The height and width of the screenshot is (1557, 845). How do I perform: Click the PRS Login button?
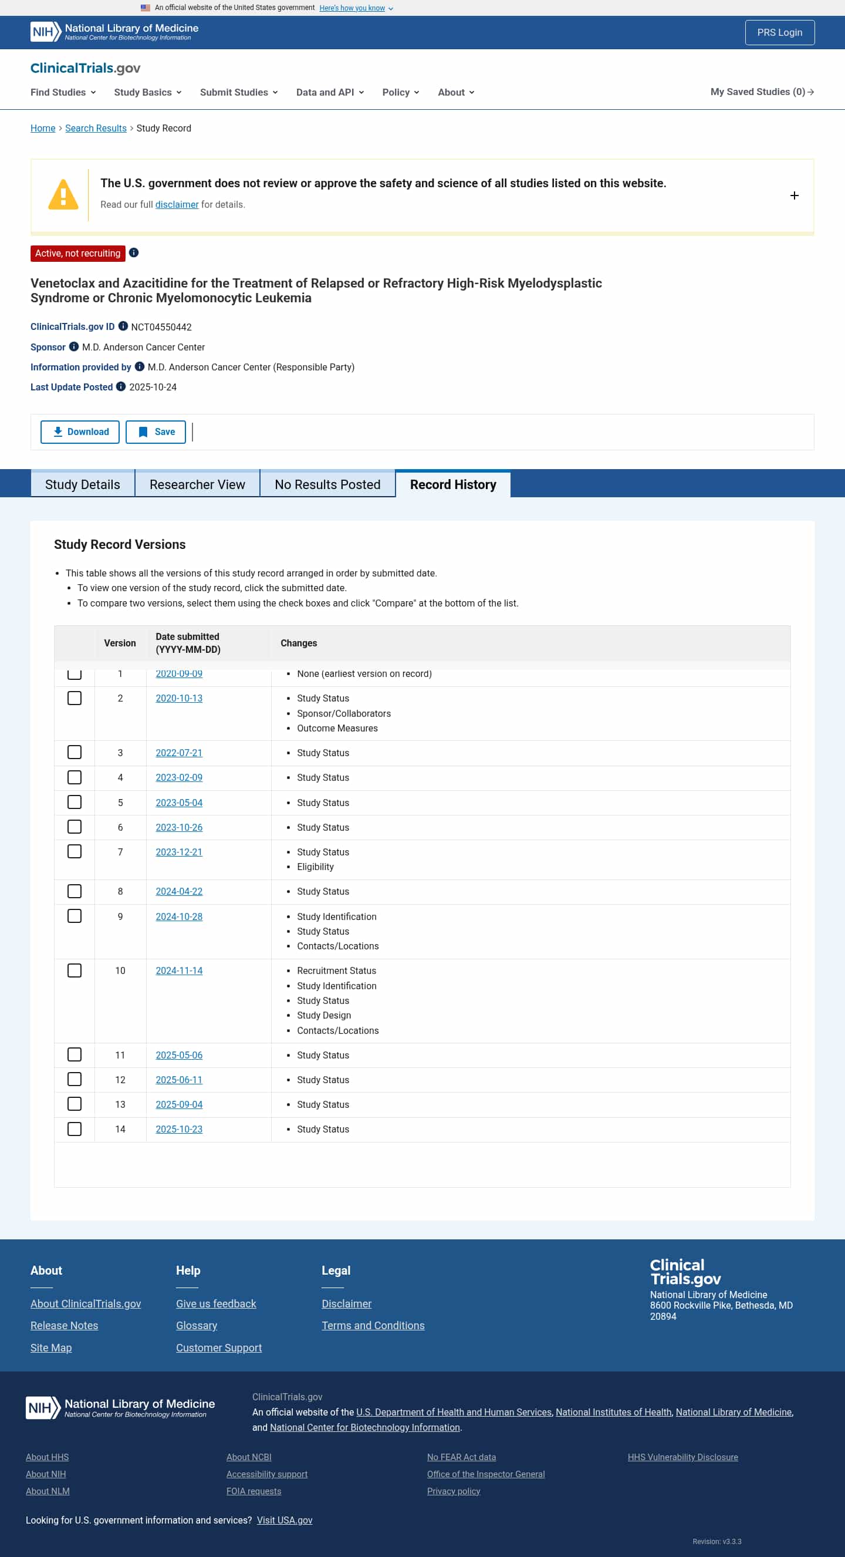pyautogui.click(x=779, y=33)
